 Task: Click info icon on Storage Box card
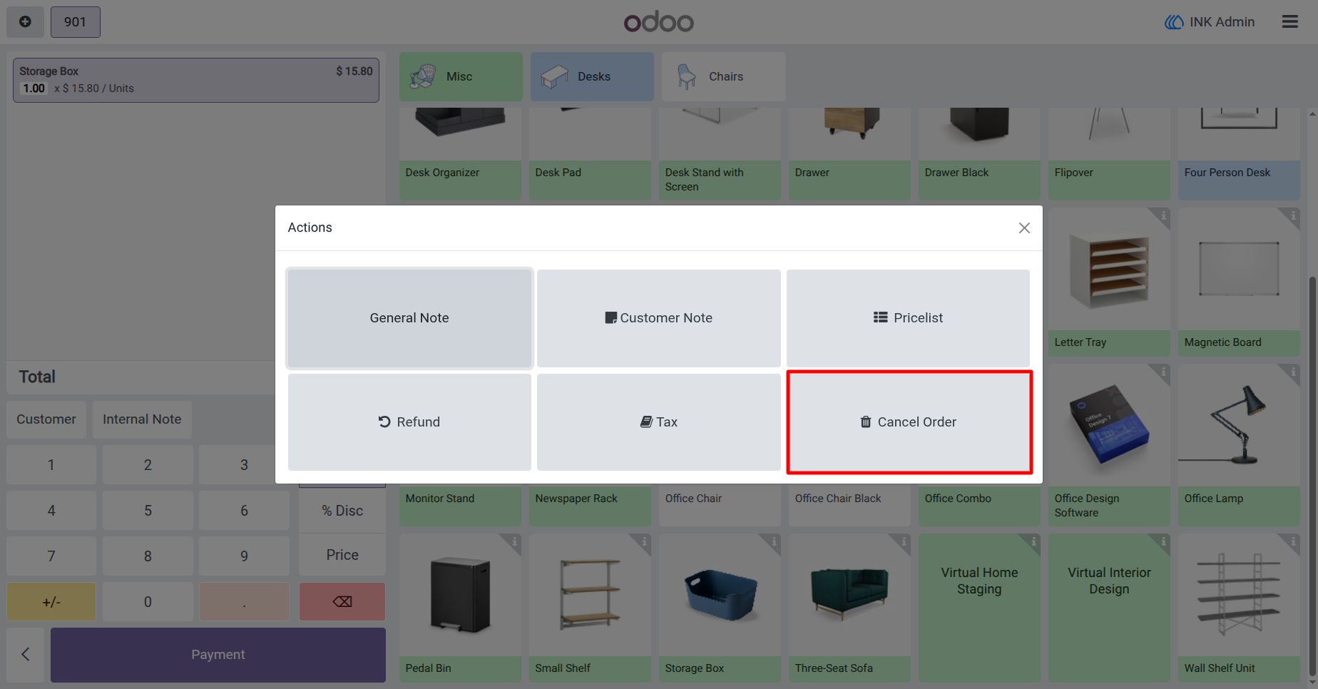click(774, 542)
